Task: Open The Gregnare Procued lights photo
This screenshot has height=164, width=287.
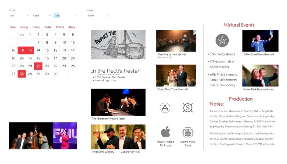Action: pyautogui.click(x=118, y=102)
